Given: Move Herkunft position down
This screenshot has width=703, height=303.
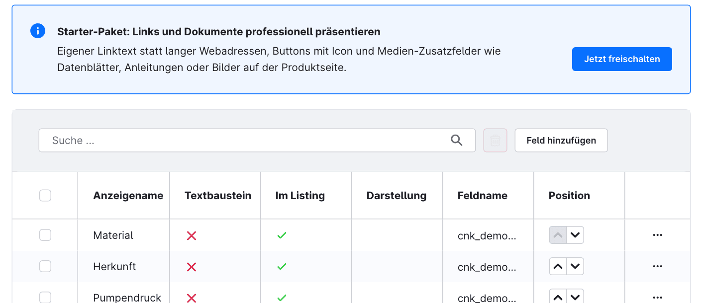Looking at the screenshot, I should [x=575, y=266].
